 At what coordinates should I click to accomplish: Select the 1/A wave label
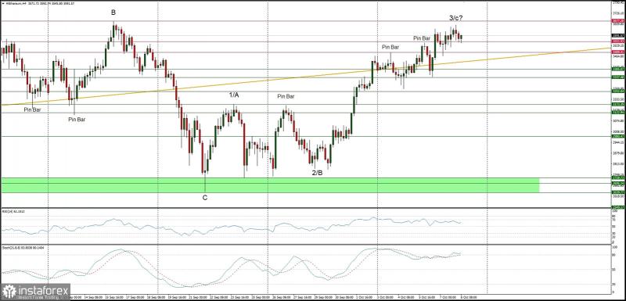coord(234,95)
